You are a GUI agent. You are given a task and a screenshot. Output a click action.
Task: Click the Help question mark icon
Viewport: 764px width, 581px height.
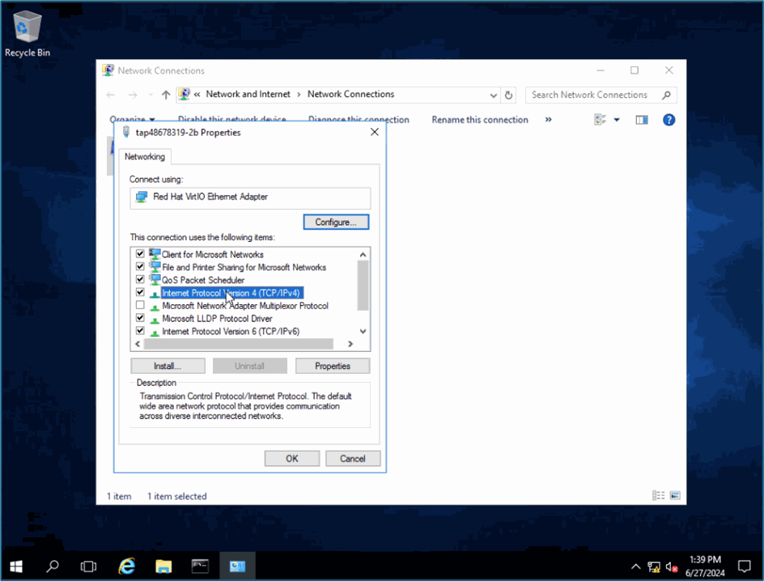tap(668, 120)
